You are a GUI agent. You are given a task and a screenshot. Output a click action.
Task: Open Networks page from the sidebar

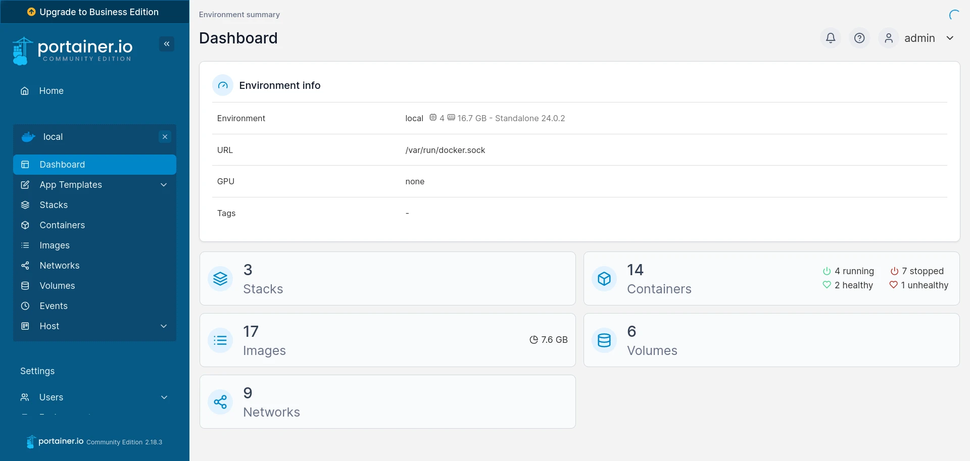click(59, 266)
